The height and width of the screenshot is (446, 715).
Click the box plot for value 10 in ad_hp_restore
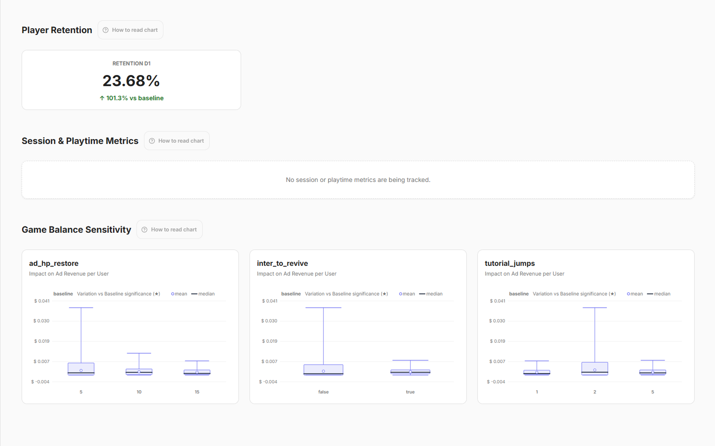[x=139, y=372]
